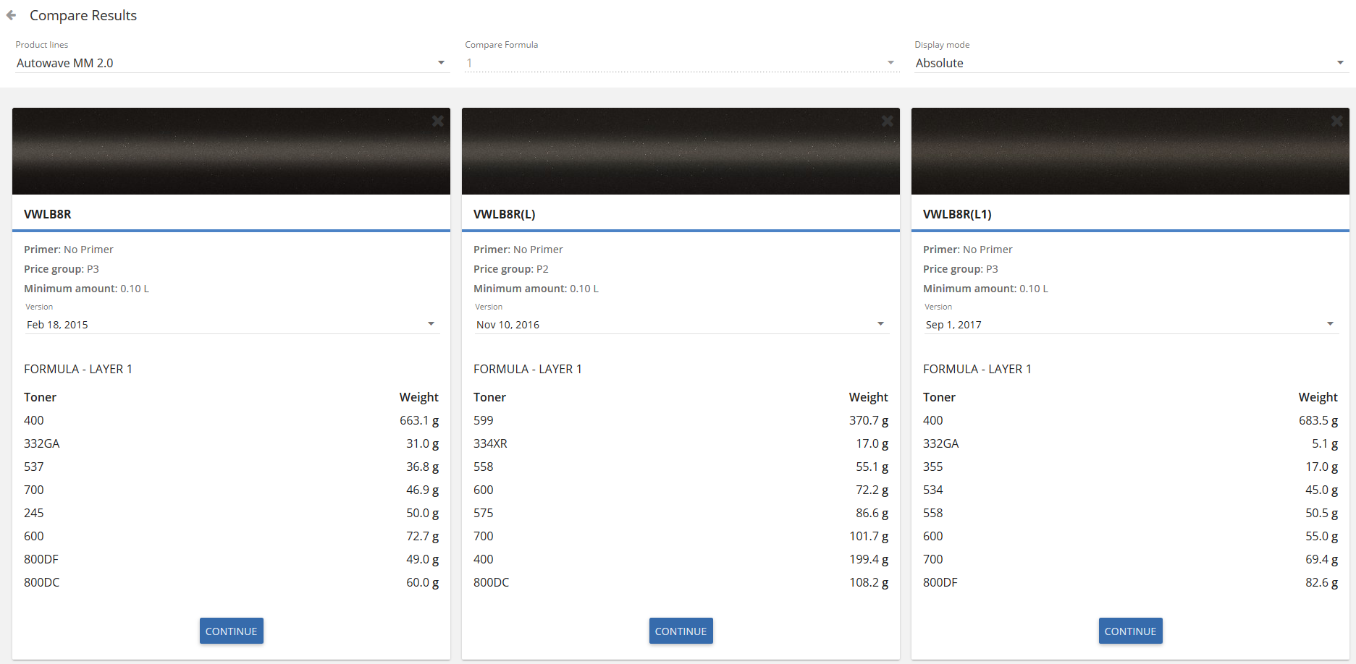Click toner 334XR row in VWLB8R(L) card
Viewport: 1356px width, 664px height.
681,443
